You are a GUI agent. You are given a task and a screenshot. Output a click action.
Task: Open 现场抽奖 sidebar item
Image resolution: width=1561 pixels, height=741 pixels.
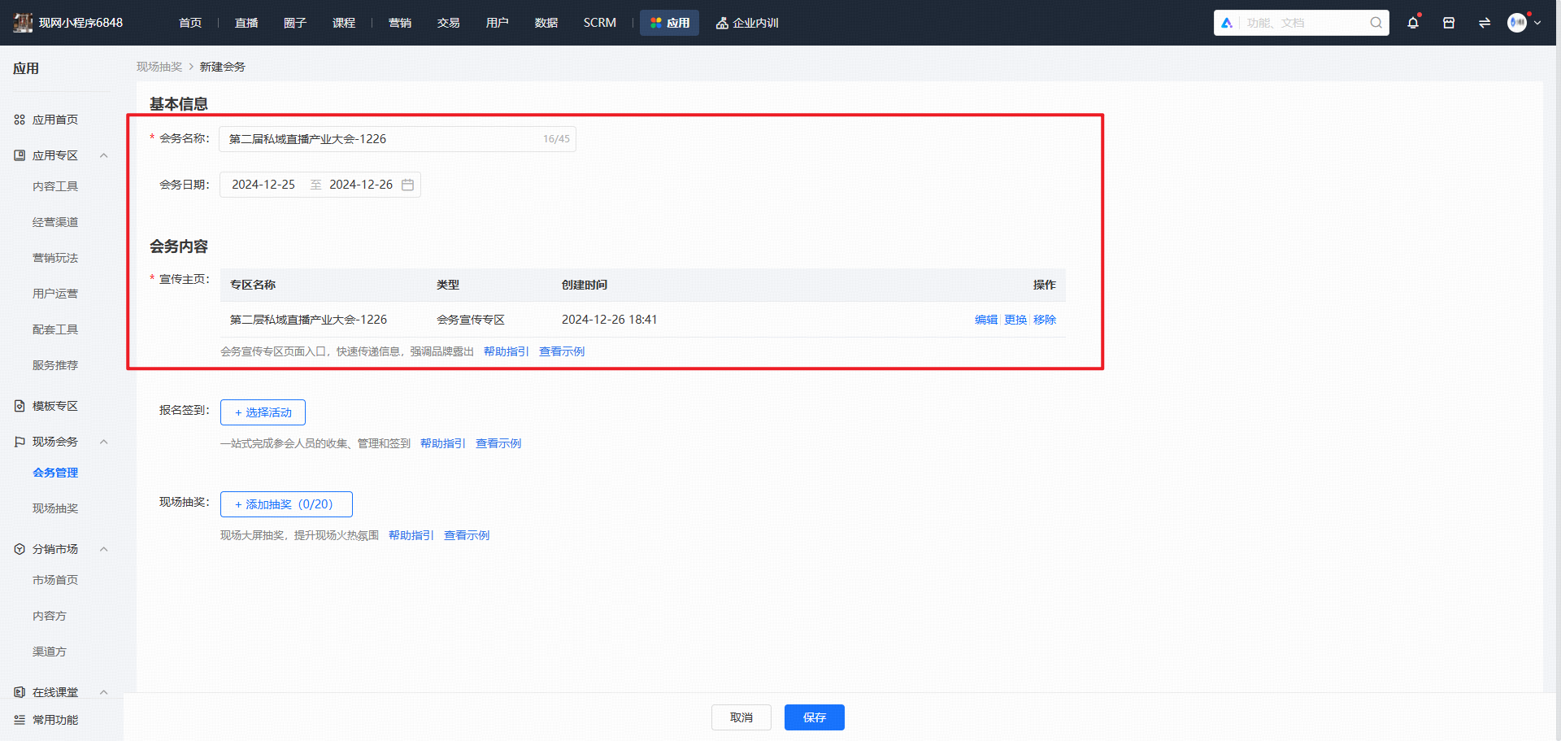pyautogui.click(x=55, y=508)
